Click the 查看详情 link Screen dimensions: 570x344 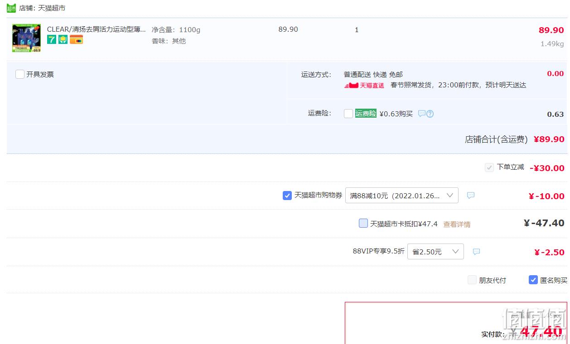point(457,224)
